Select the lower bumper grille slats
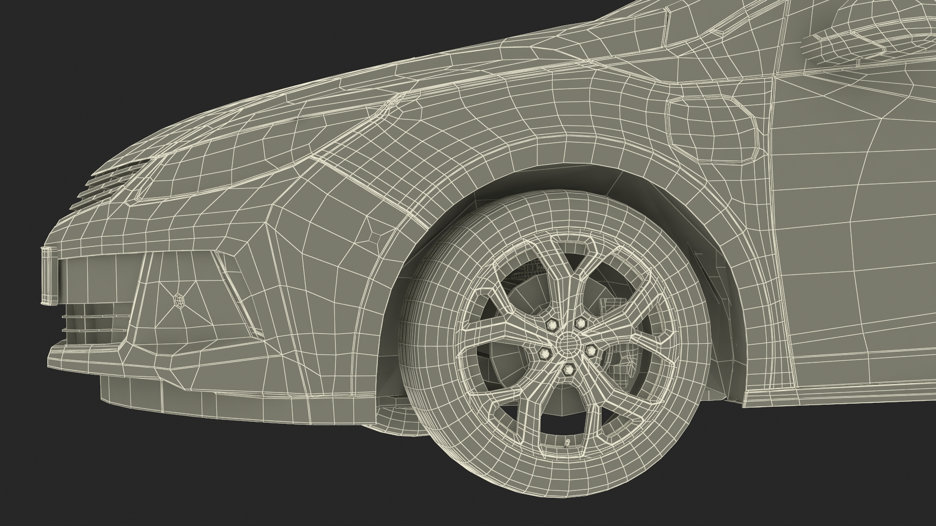The width and height of the screenshot is (936, 526). tap(93, 317)
